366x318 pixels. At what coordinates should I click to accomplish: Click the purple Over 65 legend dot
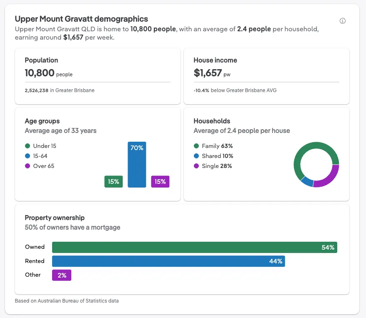tap(28, 166)
